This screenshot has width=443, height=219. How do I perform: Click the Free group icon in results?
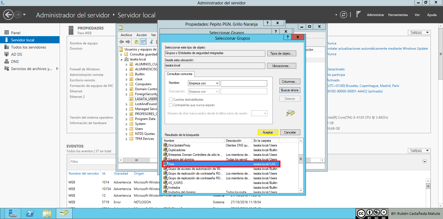pyautogui.click(x=166, y=164)
